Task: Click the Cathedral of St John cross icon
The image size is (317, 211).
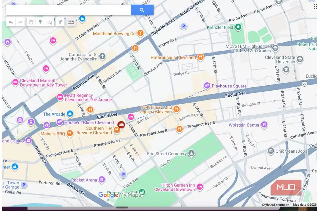Action: pos(102,56)
